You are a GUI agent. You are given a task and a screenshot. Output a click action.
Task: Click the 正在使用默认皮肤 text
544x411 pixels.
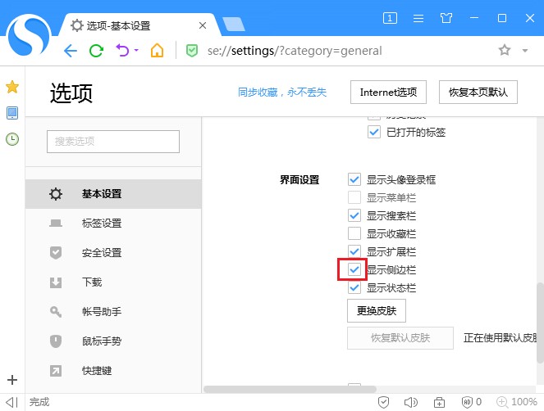point(500,337)
